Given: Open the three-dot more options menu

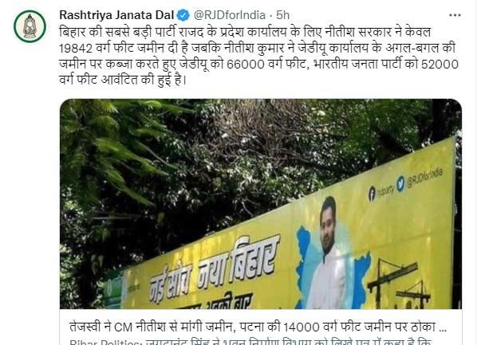Looking at the screenshot, I should (x=455, y=15).
